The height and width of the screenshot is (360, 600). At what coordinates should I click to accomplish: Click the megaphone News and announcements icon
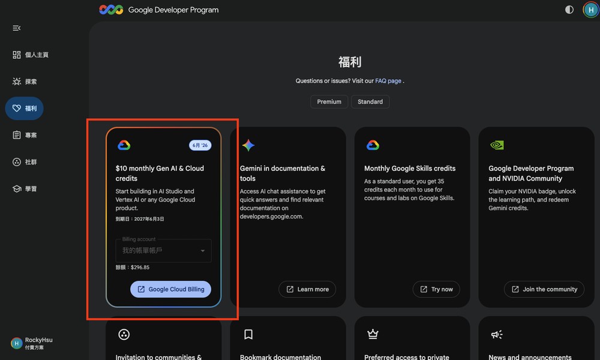pyautogui.click(x=497, y=335)
